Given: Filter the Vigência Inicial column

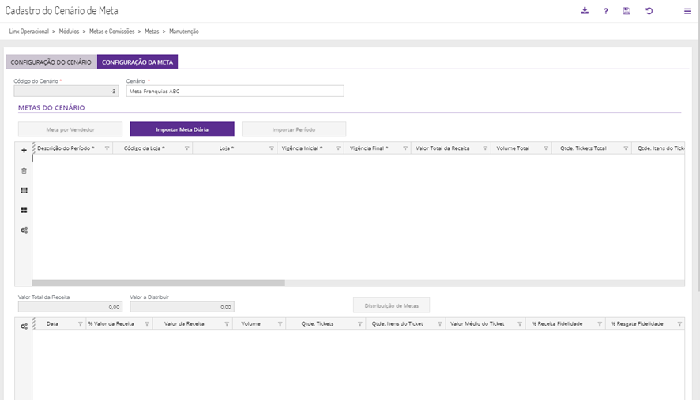Looking at the screenshot, I should click(338, 148).
